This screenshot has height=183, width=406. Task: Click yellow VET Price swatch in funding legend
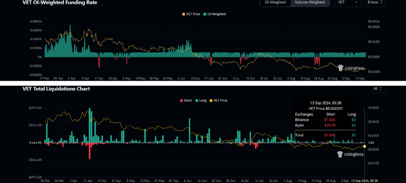tap(184, 14)
